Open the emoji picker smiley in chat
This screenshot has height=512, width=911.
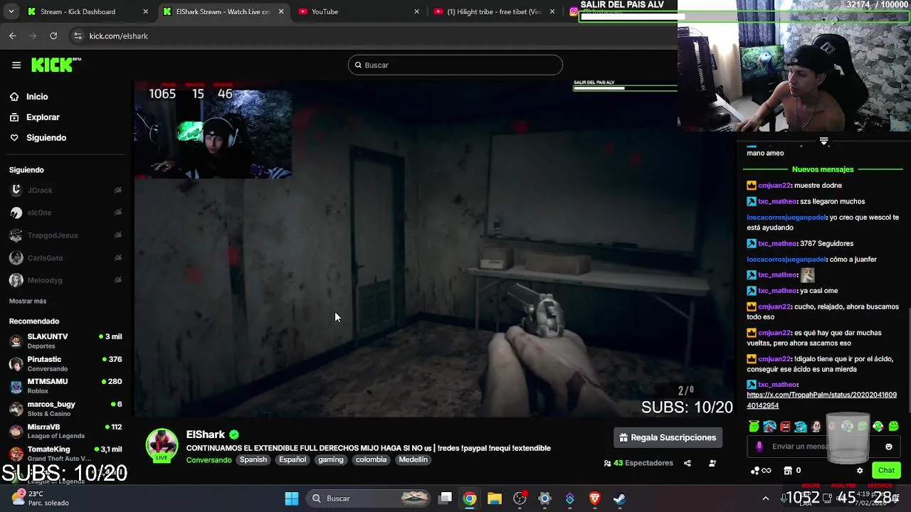click(888, 447)
